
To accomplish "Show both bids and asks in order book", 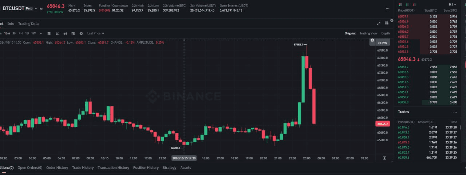I will (400, 5).
